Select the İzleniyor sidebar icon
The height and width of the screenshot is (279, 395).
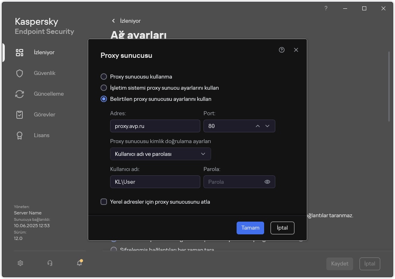click(x=20, y=52)
